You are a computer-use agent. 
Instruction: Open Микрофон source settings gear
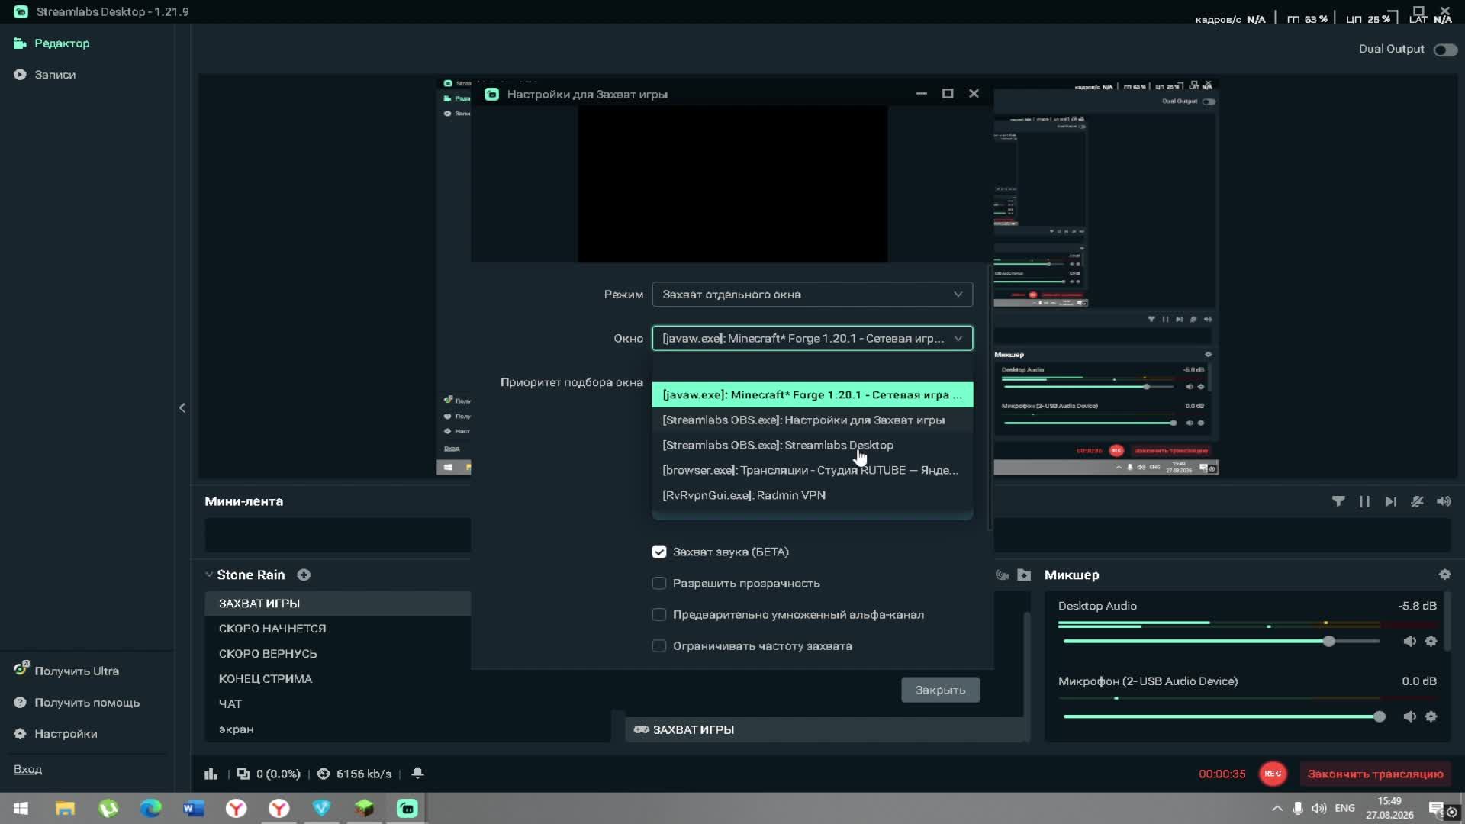[x=1431, y=716]
